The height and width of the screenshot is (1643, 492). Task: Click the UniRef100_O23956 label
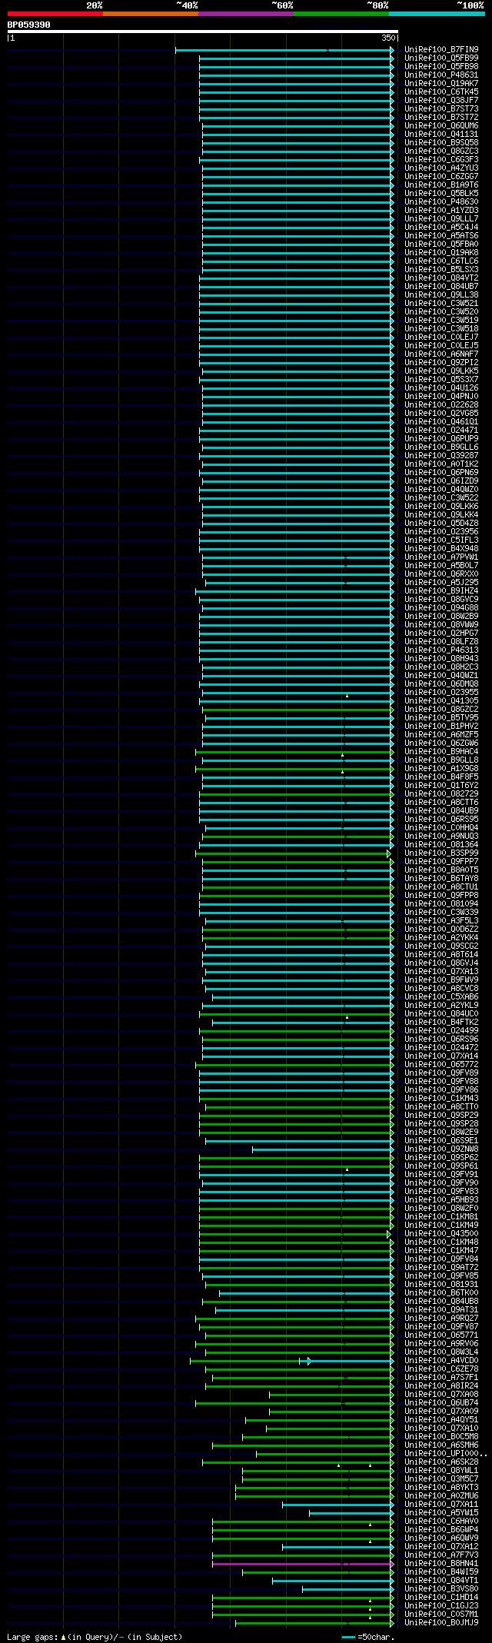(441, 532)
